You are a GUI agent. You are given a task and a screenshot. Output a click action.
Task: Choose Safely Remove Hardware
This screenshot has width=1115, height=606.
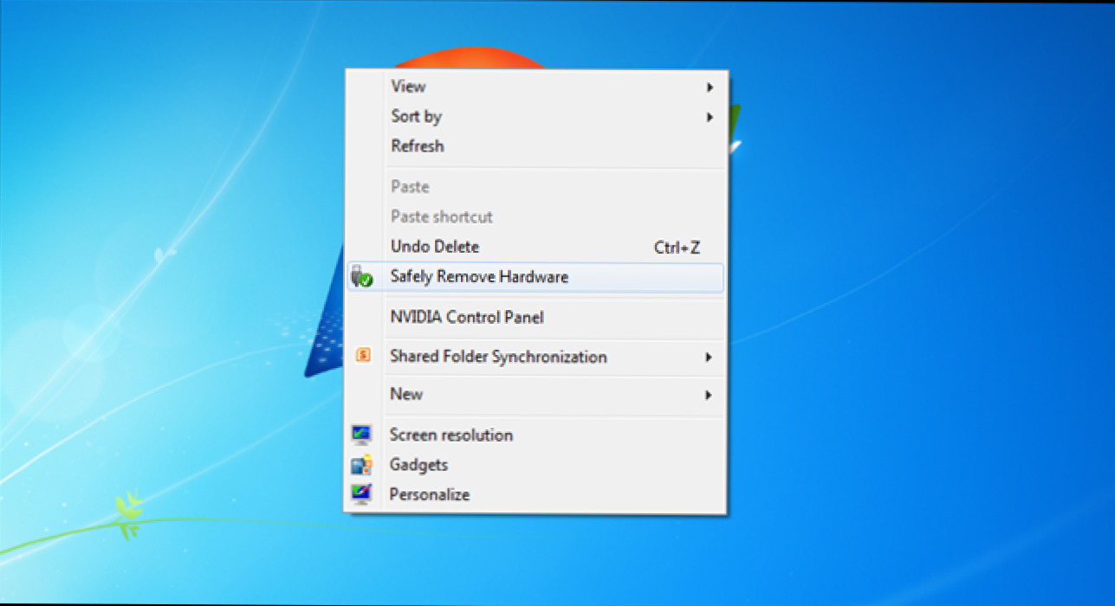pos(535,277)
